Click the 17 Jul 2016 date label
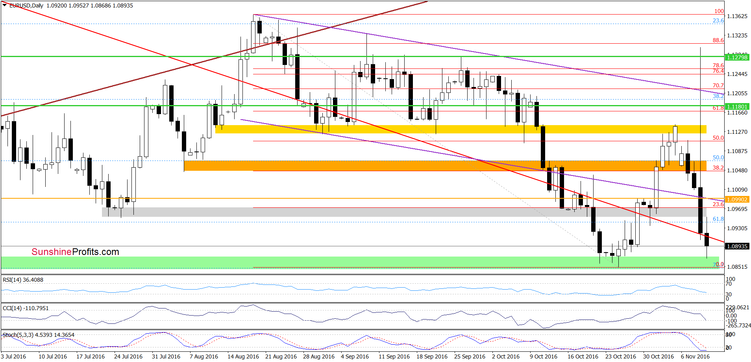 tap(91, 356)
